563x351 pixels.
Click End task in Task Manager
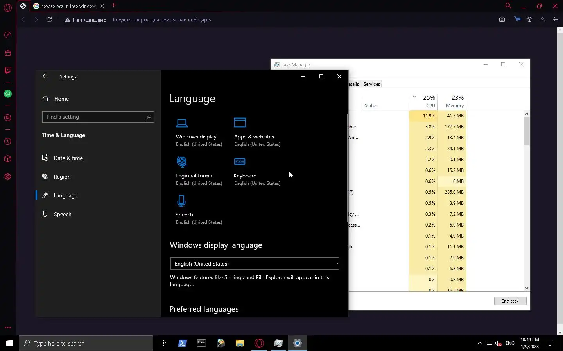[x=510, y=301]
